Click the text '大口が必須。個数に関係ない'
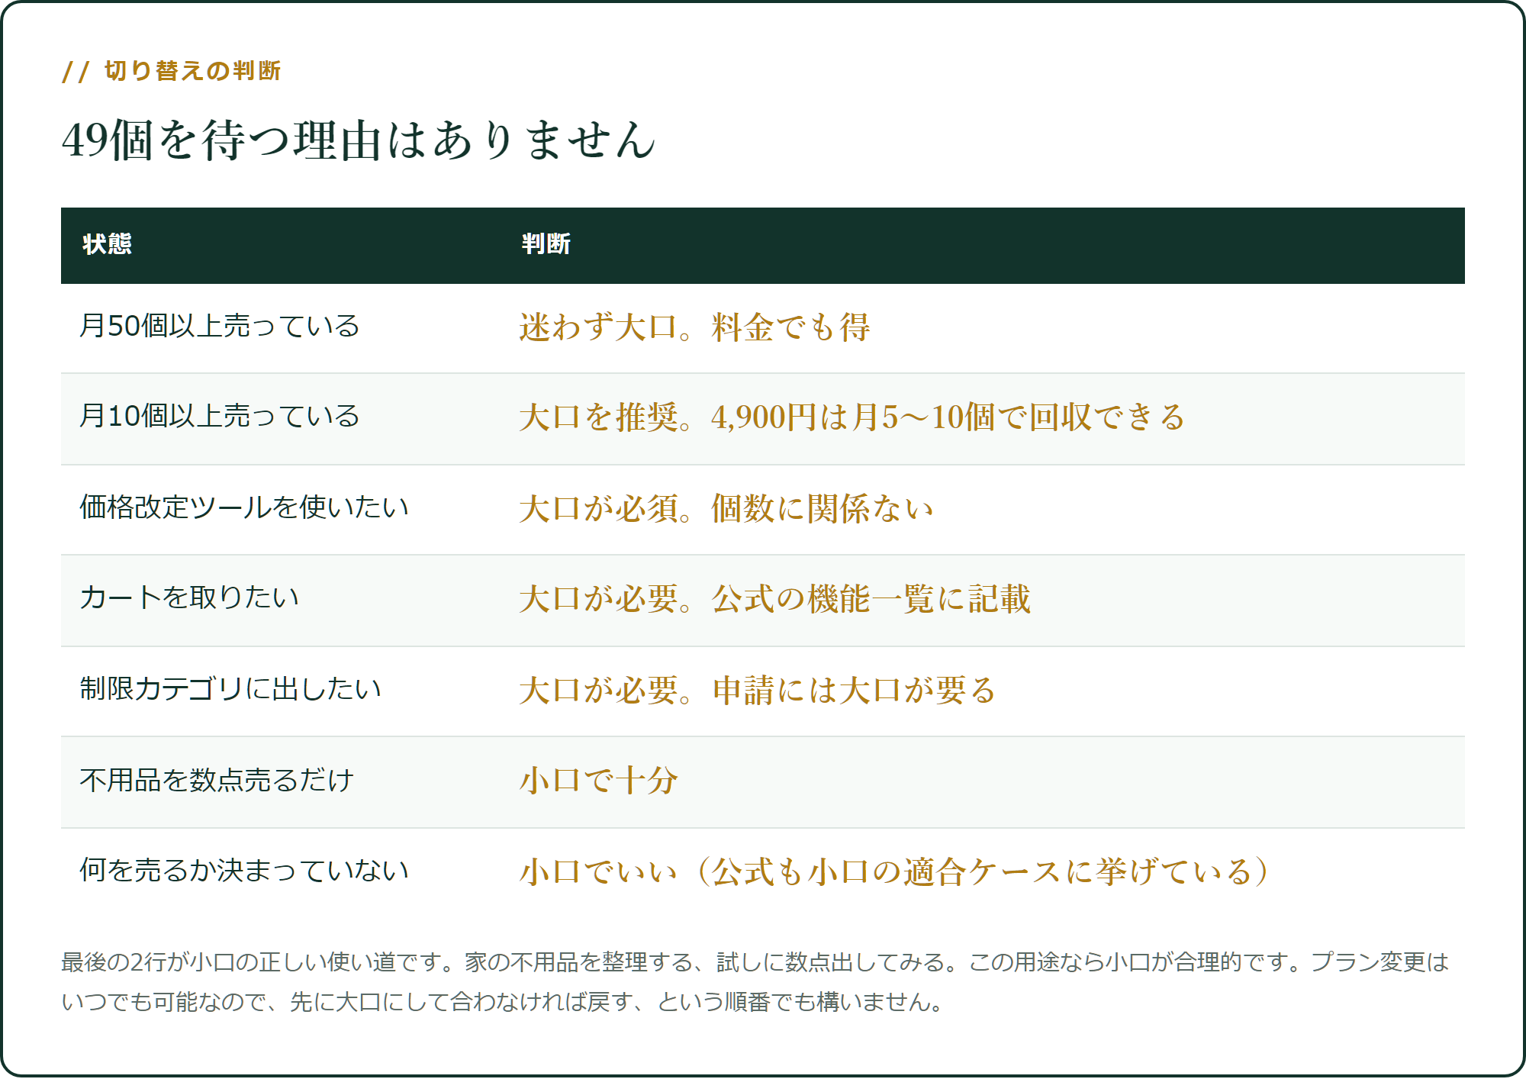Screen dimensions: 1526x1079 [x=726, y=508]
